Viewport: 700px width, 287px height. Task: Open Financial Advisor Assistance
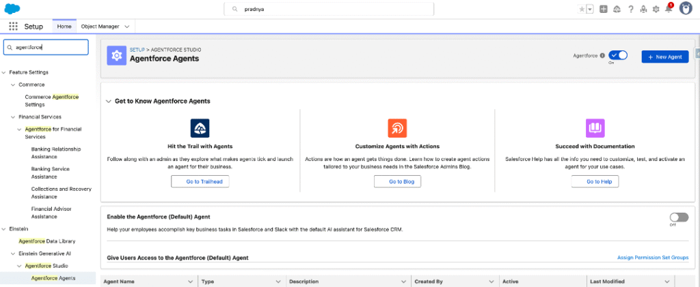point(51,213)
